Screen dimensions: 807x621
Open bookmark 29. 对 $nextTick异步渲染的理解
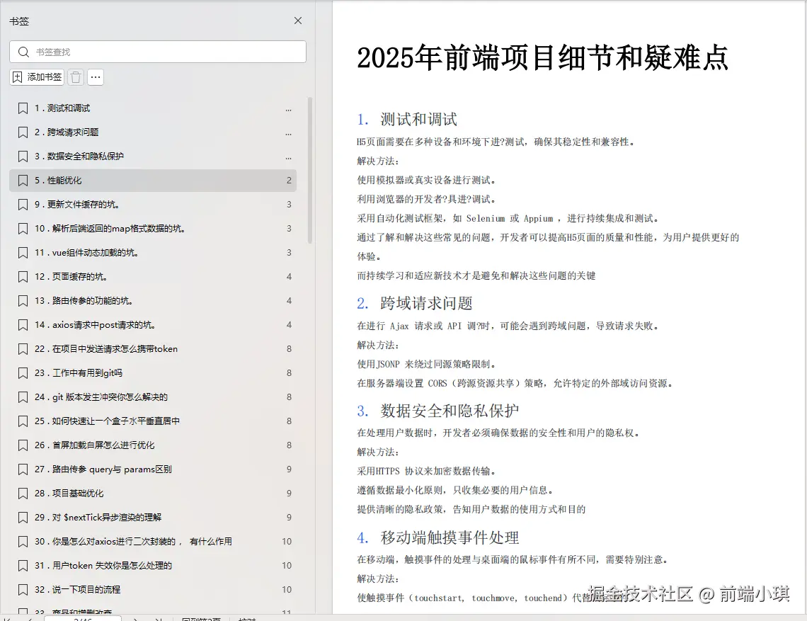coord(153,518)
